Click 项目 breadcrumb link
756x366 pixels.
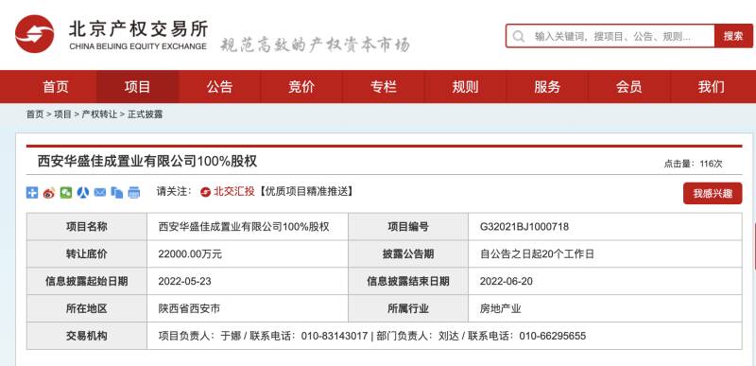coord(62,114)
